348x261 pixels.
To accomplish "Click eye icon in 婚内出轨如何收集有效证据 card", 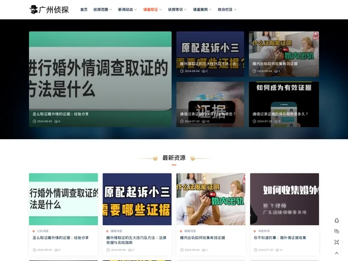I will (203, 250).
